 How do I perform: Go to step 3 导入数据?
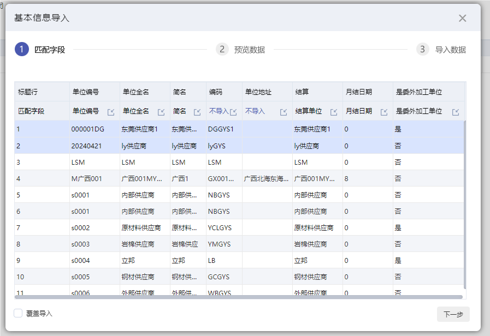point(441,50)
